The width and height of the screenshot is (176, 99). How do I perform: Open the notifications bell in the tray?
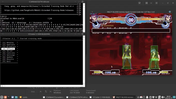point(147,97)
